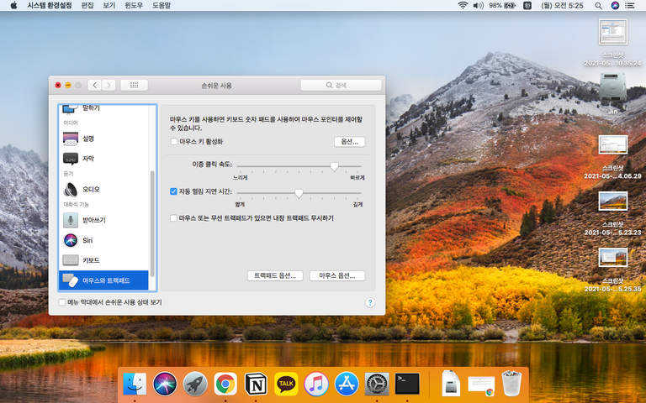This screenshot has height=403, width=646.
Task: Click the help question mark button
Action: pos(369,302)
